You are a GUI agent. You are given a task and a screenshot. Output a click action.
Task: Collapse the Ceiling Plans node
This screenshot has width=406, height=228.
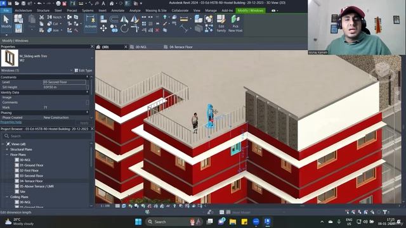coord(7,197)
